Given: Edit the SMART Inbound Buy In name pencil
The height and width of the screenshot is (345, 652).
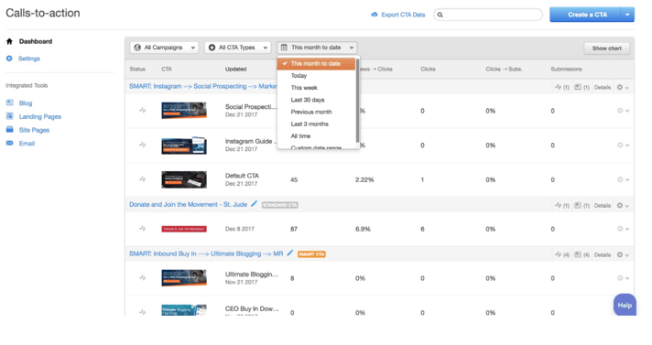Looking at the screenshot, I should tap(289, 253).
